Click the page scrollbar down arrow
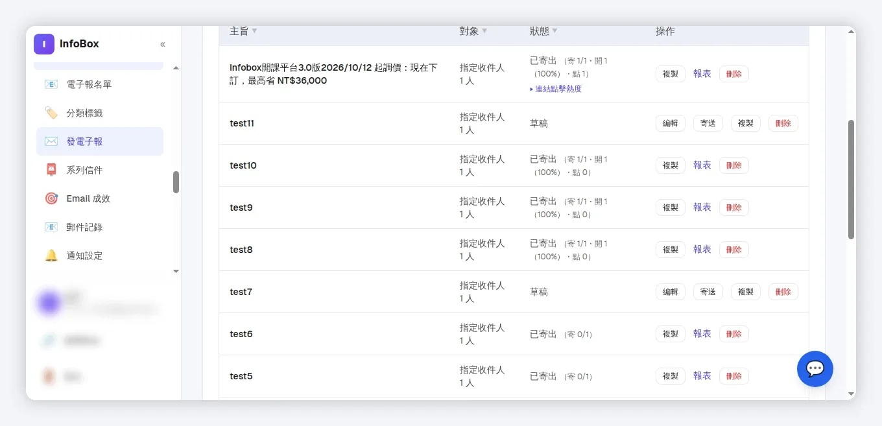 [x=851, y=394]
